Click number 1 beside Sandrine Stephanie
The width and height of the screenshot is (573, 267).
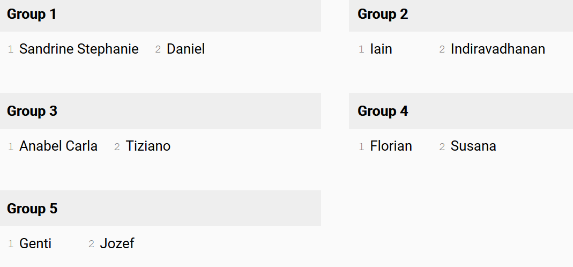coord(11,50)
